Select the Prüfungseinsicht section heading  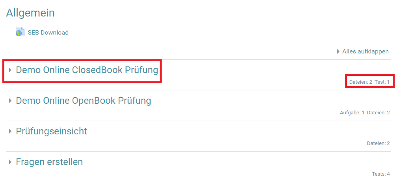(x=51, y=131)
